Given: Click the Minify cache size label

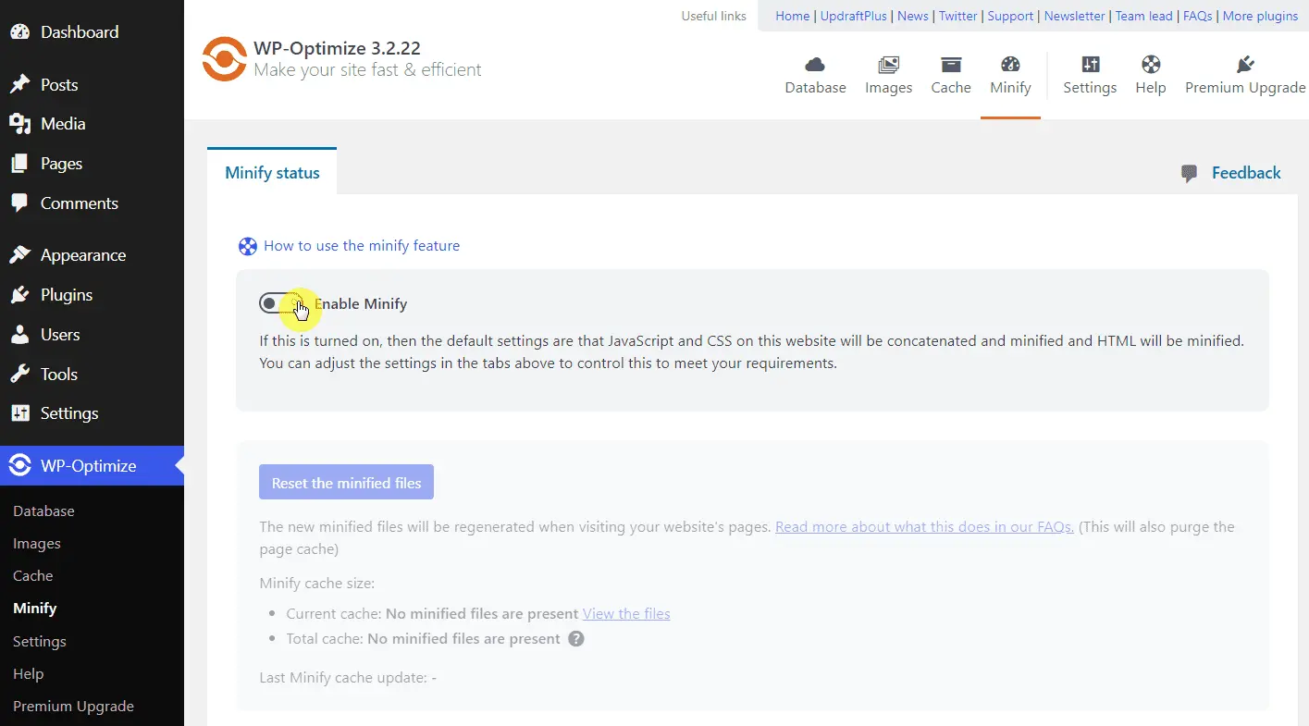Looking at the screenshot, I should click(x=317, y=584).
